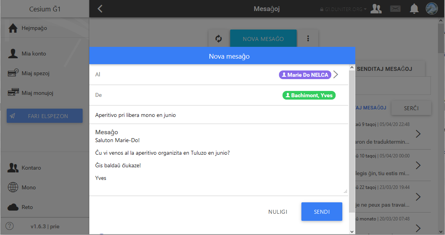
Task: Open message dated 05/04/20 22:48
Action: click(x=393, y=134)
